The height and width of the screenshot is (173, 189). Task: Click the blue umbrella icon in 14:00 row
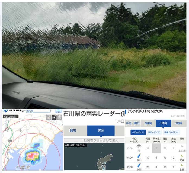pos(139,156)
